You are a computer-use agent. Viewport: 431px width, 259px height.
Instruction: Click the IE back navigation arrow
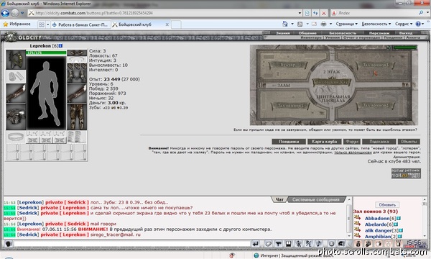click(5, 13)
